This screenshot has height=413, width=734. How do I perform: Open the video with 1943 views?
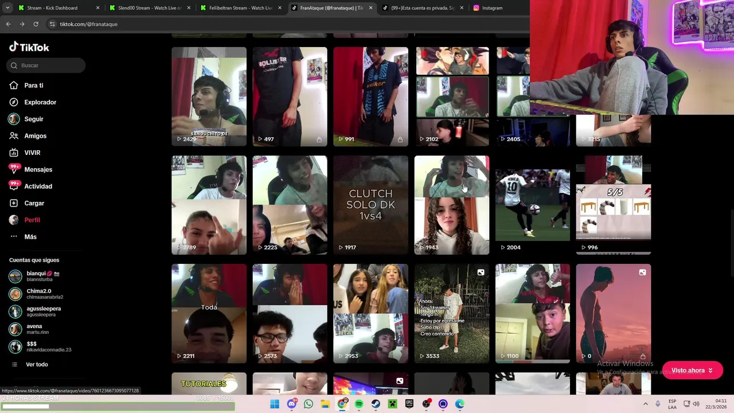(x=452, y=205)
